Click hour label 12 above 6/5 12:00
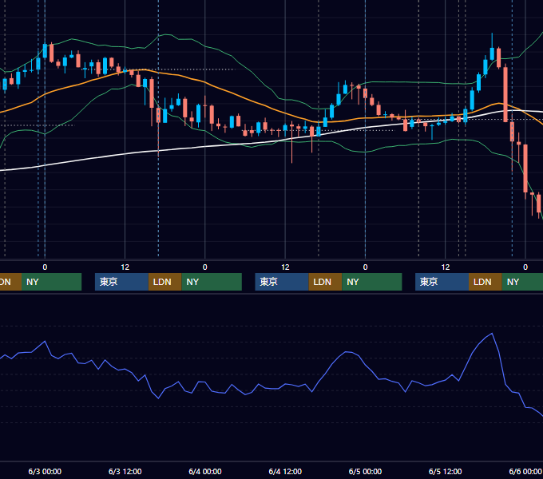This screenshot has width=543, height=479. [x=446, y=267]
